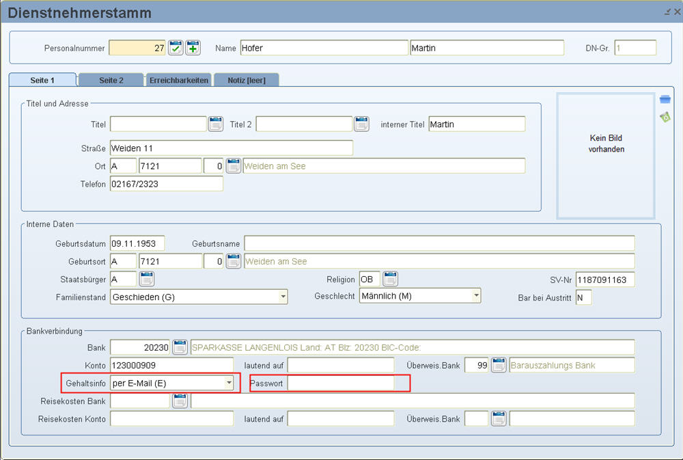Switch to the Seite 2 tab
Viewport: 683px width, 460px height.
[111, 80]
